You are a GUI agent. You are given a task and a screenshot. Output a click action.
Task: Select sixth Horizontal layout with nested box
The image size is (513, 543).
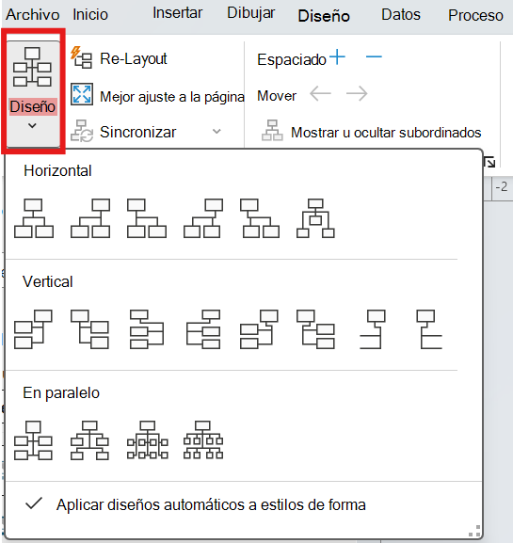pyautogui.click(x=315, y=218)
